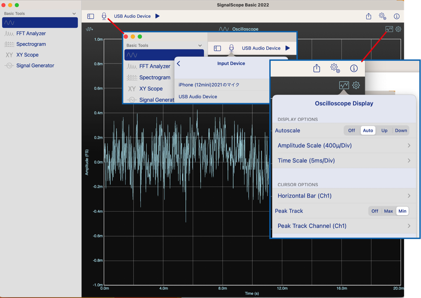
Task: Click the SignalScope Basic 2022 window title
Action: [x=243, y=5]
